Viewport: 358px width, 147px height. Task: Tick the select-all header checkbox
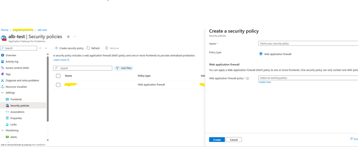pyautogui.click(x=58, y=76)
